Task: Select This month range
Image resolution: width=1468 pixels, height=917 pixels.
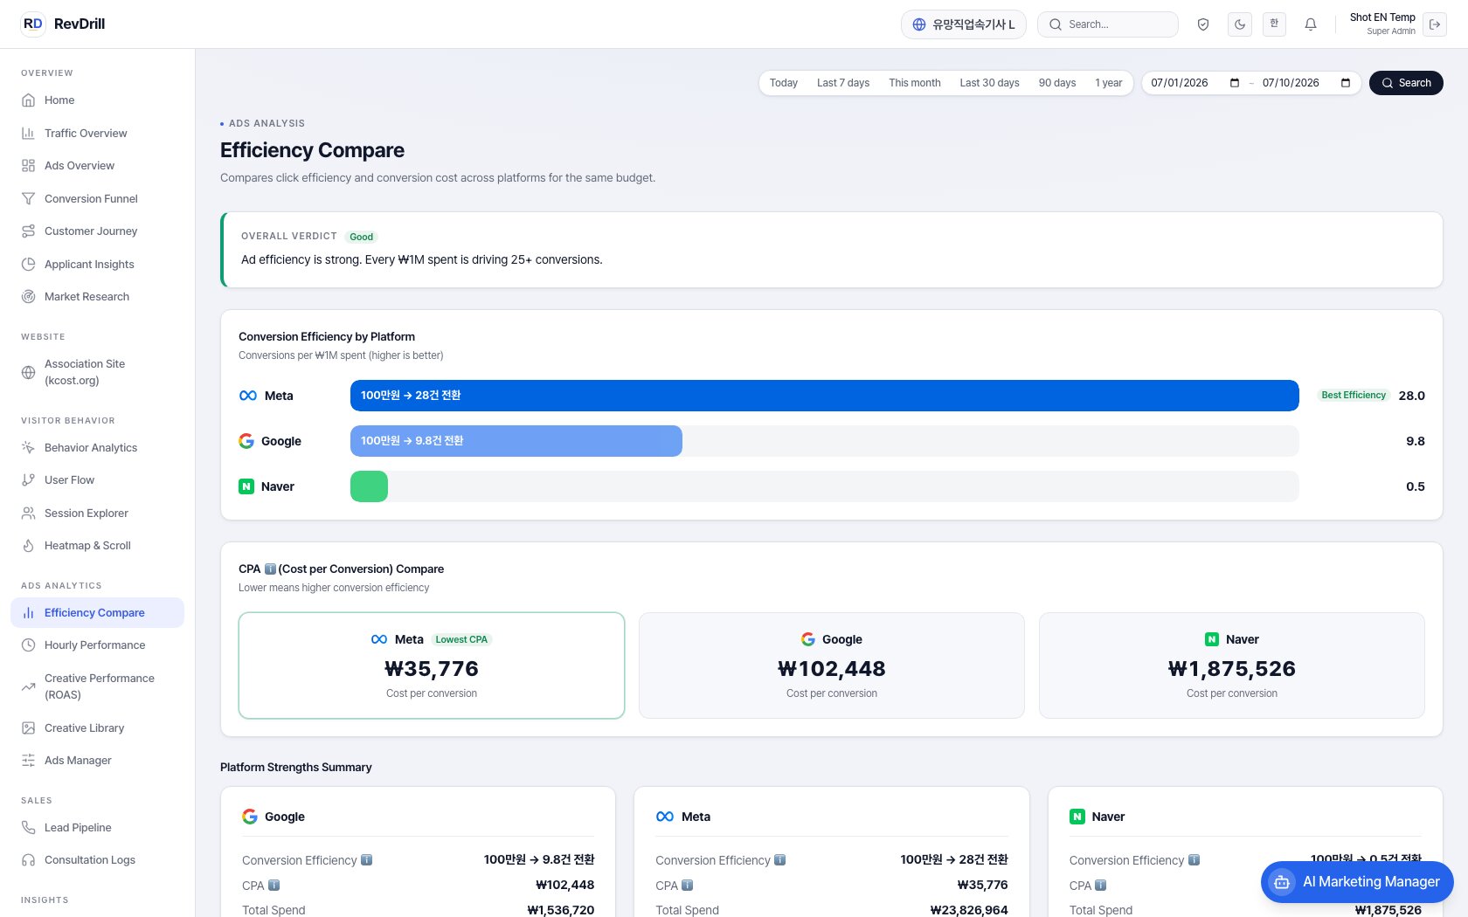Action: coord(915,83)
